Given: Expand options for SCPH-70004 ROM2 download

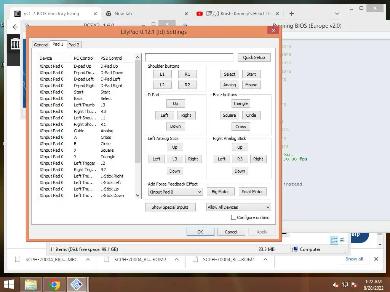Looking at the screenshot, I should point(177,259).
